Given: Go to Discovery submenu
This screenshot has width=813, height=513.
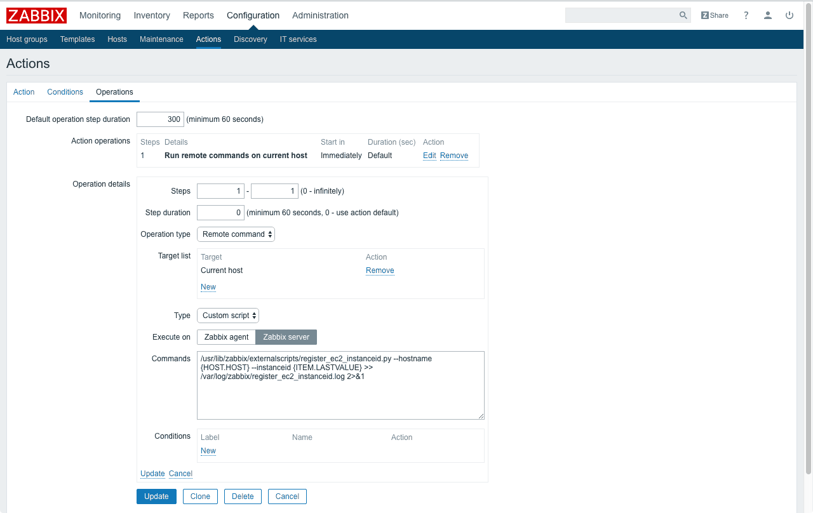Looking at the screenshot, I should coord(250,39).
